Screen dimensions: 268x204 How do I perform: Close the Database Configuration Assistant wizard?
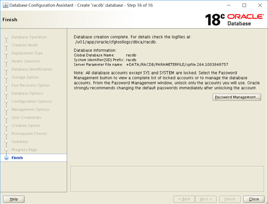click(254, 199)
